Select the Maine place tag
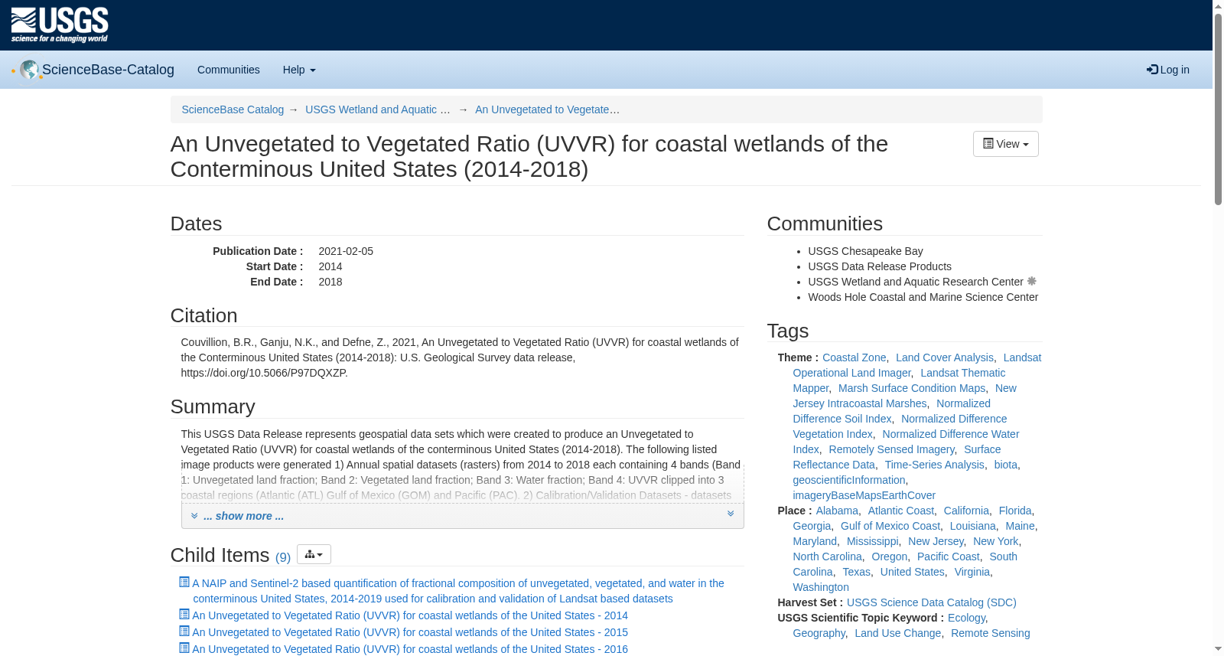This screenshot has height=656, width=1224. tap(1020, 526)
